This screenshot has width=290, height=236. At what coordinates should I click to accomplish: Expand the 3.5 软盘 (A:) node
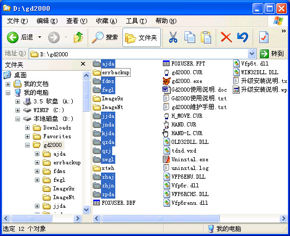[x=17, y=101]
